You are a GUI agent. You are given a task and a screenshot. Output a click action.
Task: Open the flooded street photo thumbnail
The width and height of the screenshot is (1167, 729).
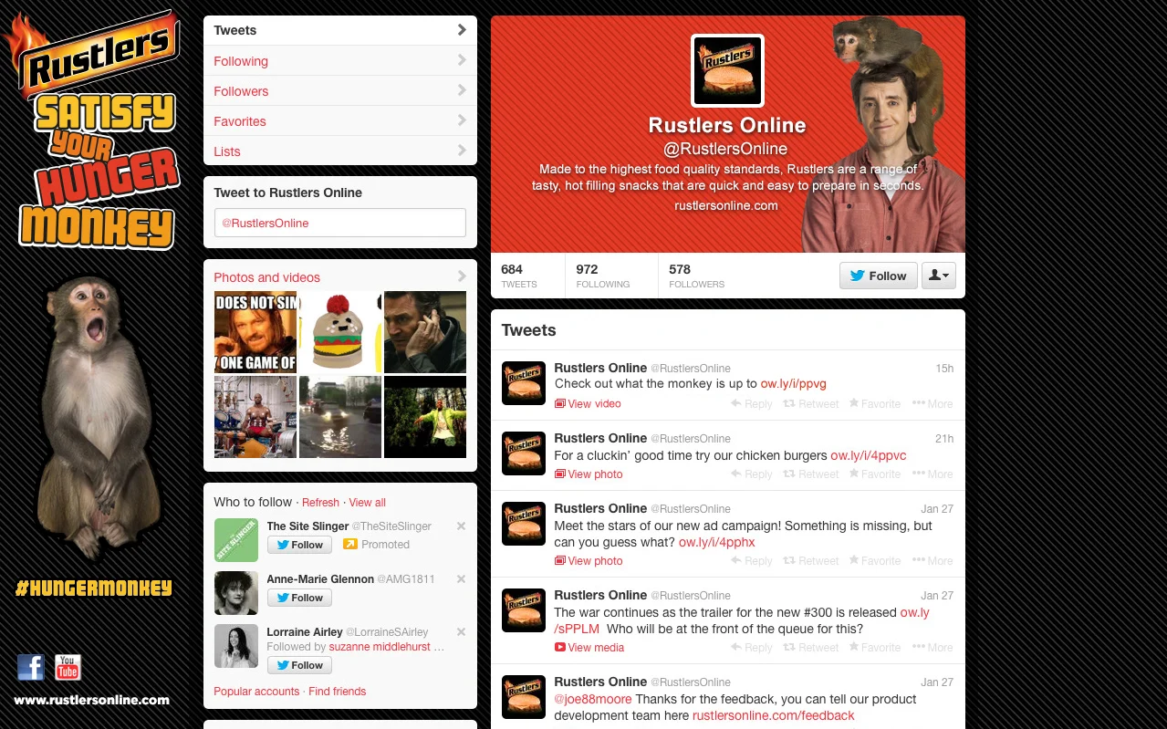point(340,417)
